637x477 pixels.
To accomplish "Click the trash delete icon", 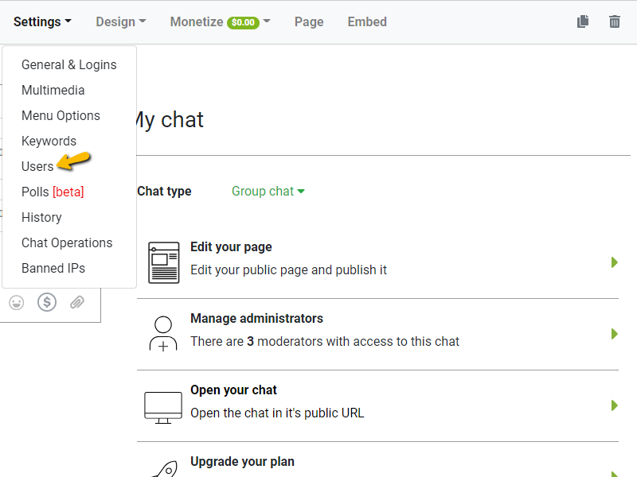I will coord(614,21).
